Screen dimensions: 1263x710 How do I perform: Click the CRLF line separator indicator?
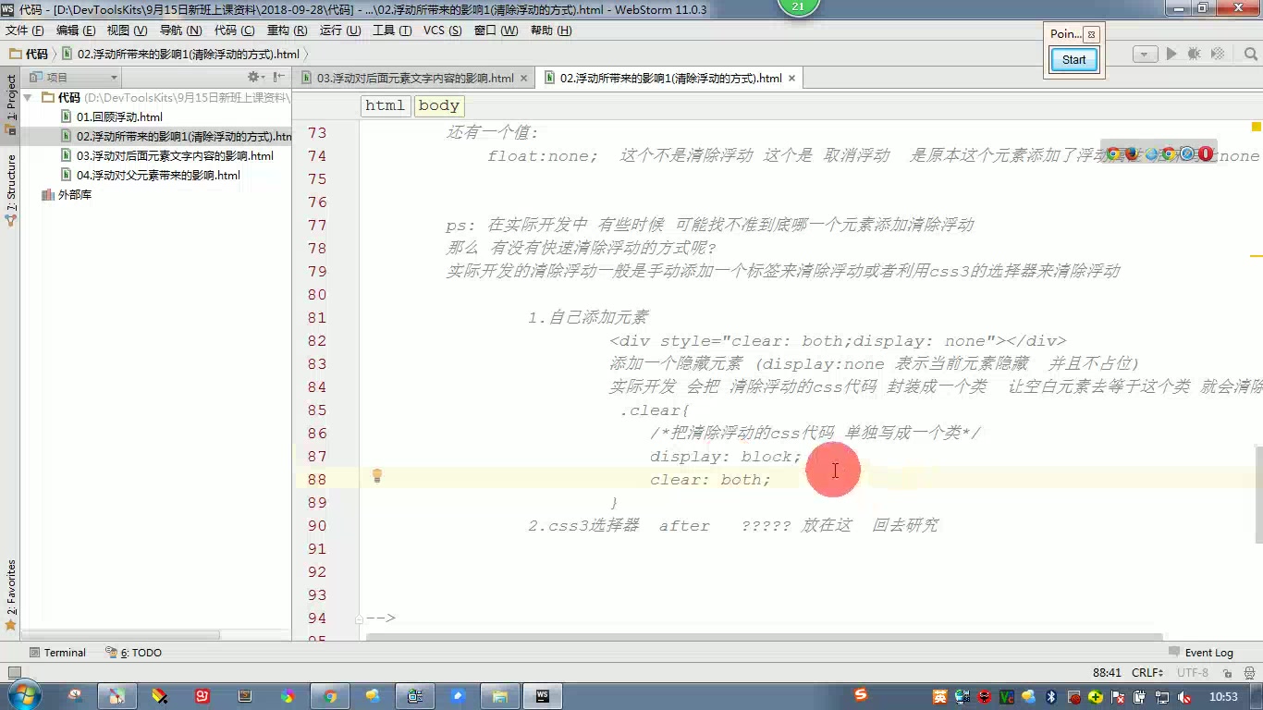[1147, 672]
